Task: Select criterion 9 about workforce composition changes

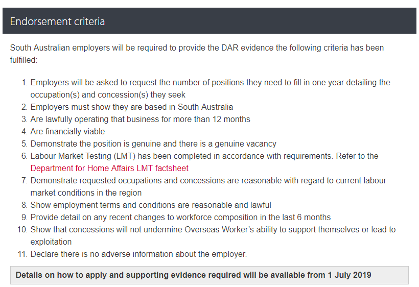Action: click(x=180, y=217)
